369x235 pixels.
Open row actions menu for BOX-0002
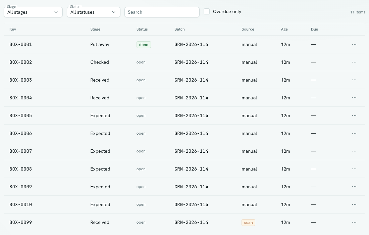click(354, 62)
